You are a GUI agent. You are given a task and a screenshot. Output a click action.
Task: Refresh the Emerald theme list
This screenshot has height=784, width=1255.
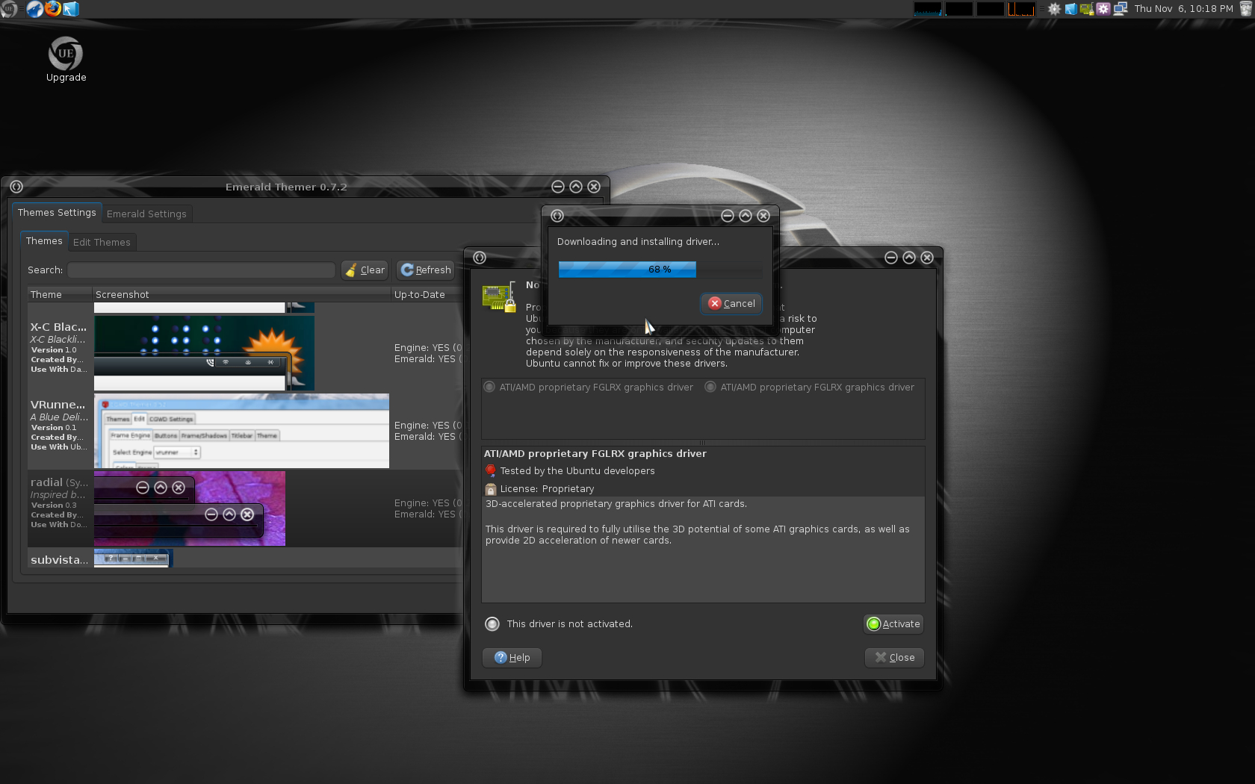pos(426,270)
